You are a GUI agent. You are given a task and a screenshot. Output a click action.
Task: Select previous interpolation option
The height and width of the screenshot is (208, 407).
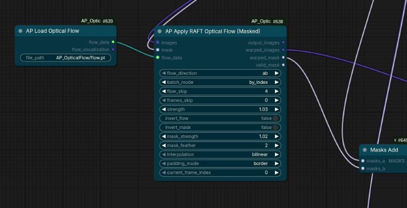[x=164, y=154]
